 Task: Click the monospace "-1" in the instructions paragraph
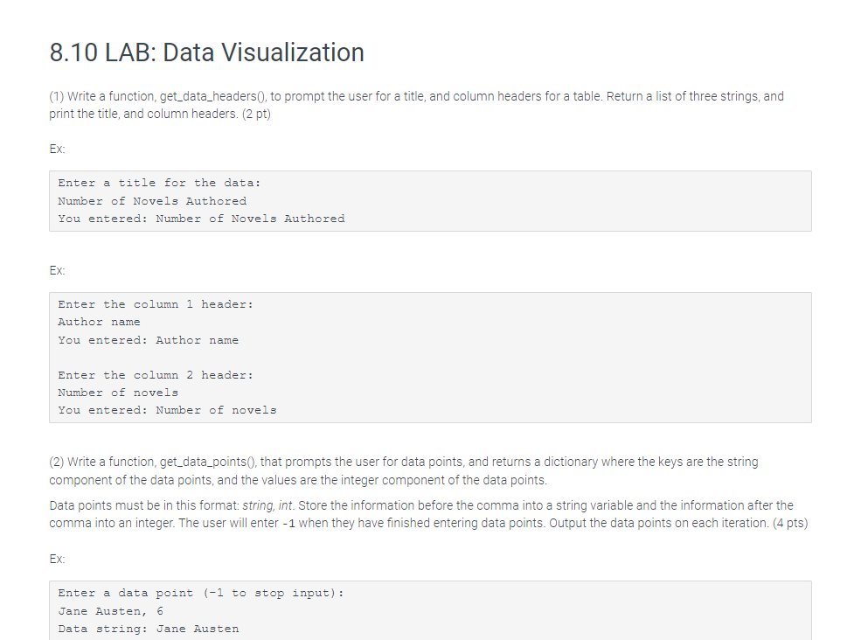[x=288, y=524]
